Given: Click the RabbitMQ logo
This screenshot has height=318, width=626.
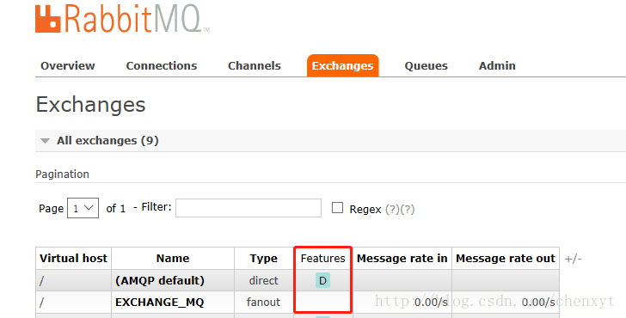Looking at the screenshot, I should (122, 18).
